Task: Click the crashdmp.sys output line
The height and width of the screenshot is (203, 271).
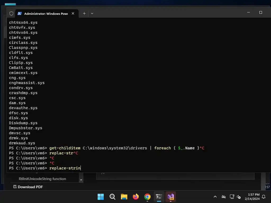Action: point(23,93)
